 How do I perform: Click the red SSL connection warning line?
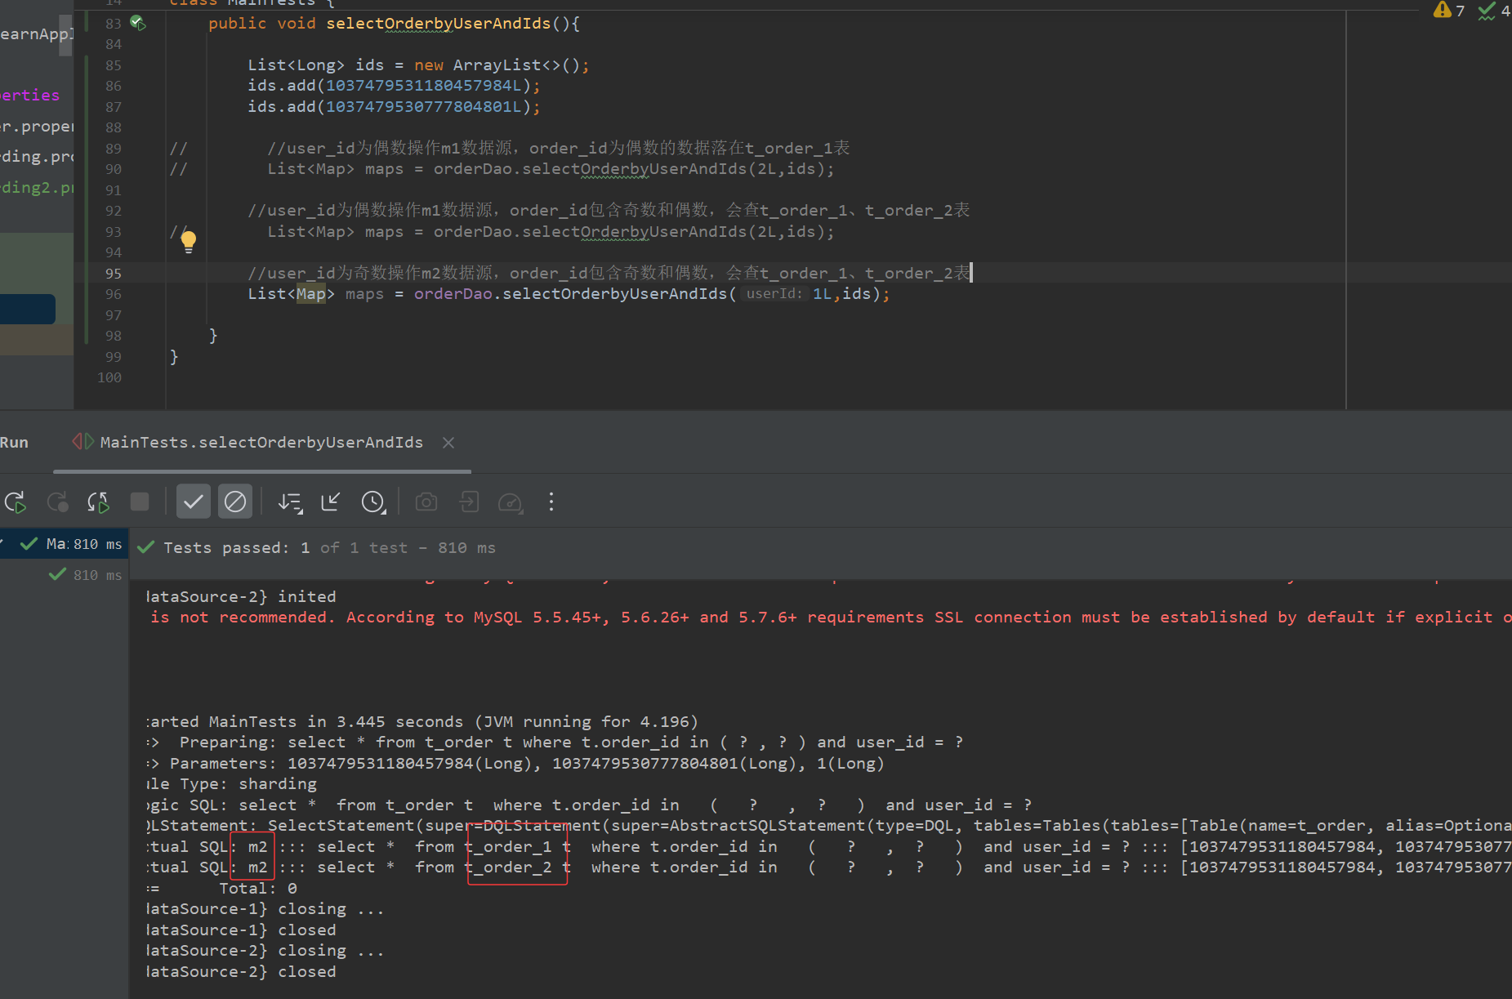click(829, 618)
